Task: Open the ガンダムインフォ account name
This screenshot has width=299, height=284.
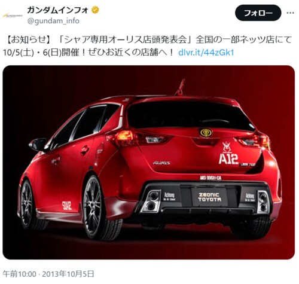Action: coord(58,10)
